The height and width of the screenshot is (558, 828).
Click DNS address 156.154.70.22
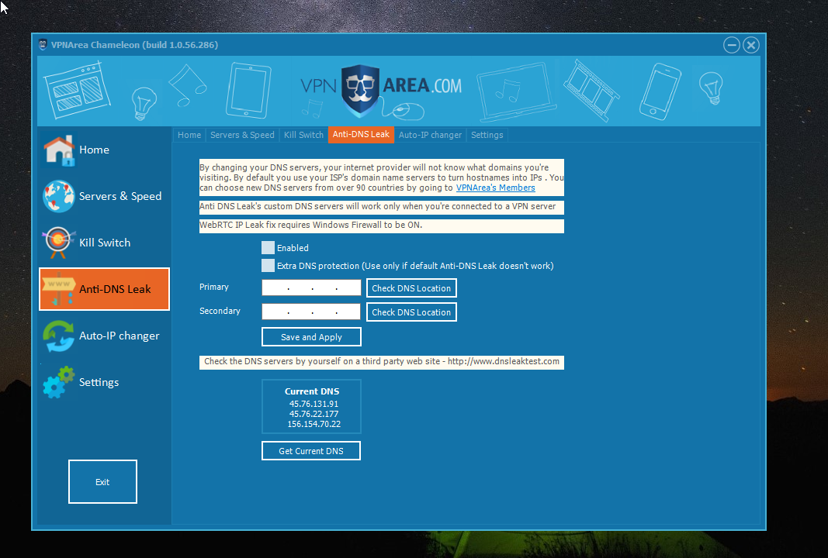pos(314,424)
